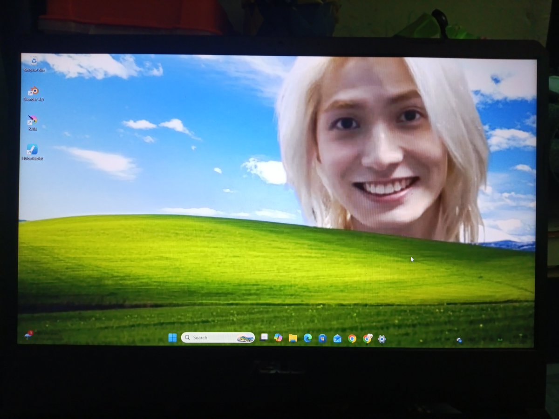Open the Outlook mail taskbar icon

pos(337,339)
